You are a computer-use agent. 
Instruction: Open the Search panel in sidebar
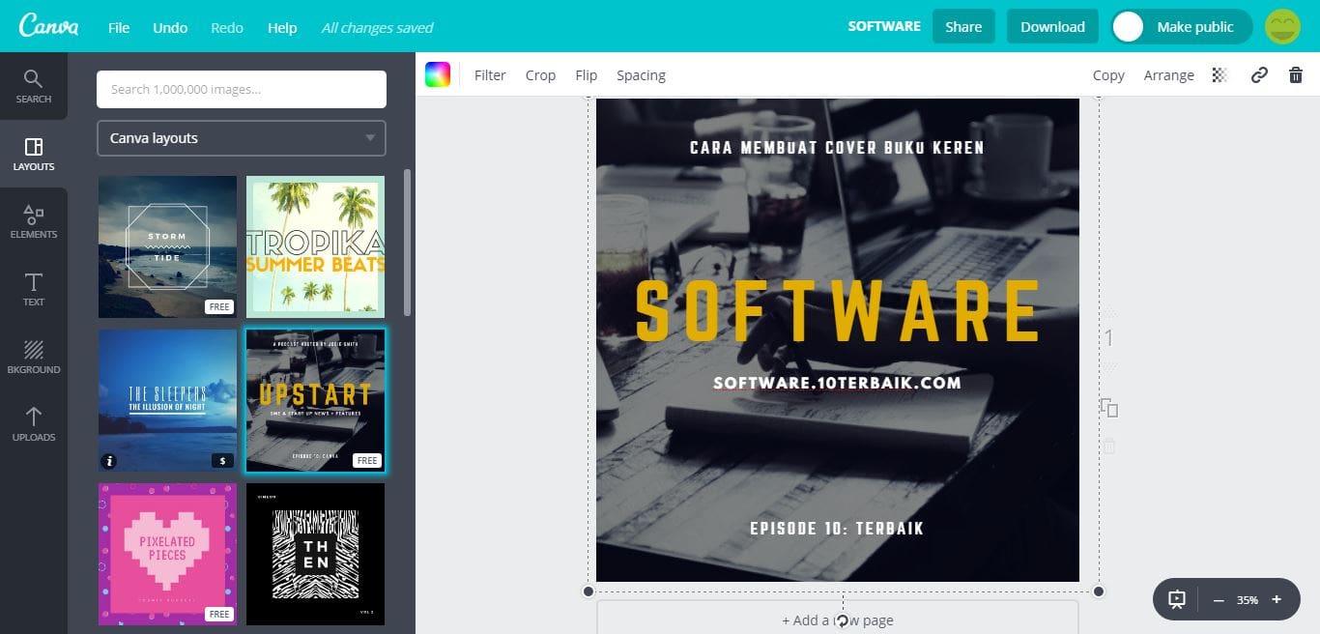coord(34,86)
